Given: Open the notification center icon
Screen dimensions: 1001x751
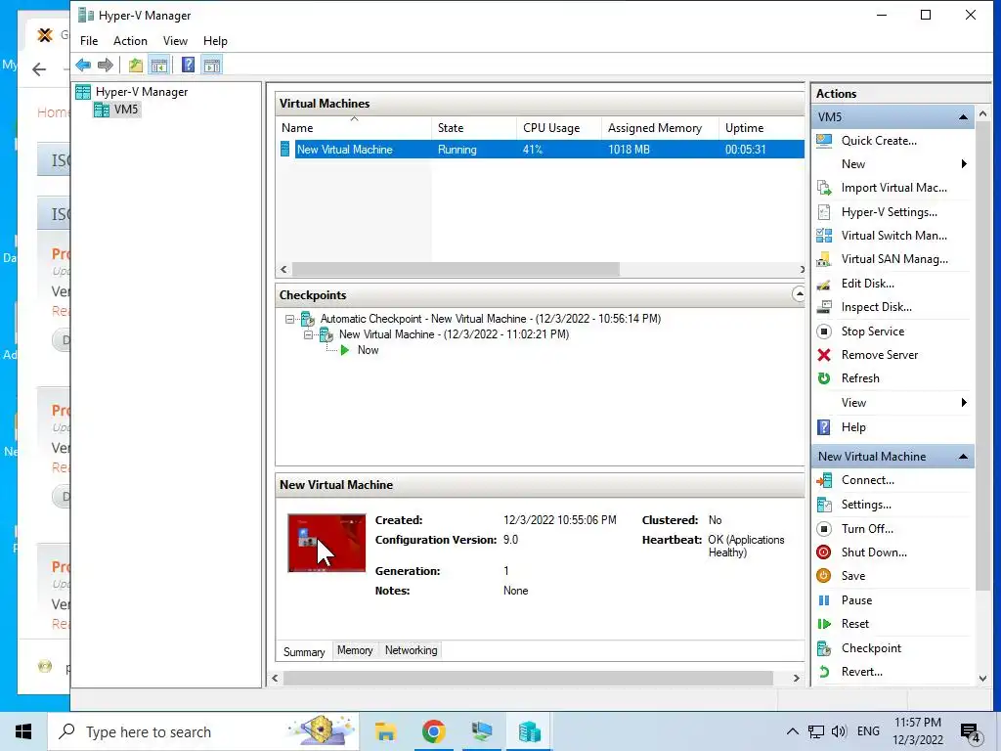Looking at the screenshot, I should point(971,731).
